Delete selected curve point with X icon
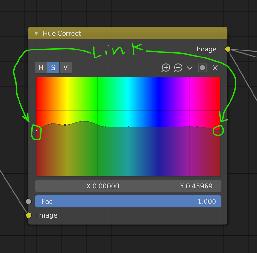 point(215,68)
